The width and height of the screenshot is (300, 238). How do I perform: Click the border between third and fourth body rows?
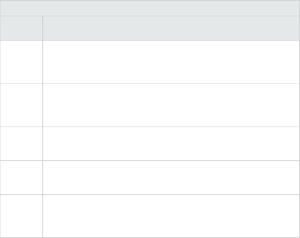(150, 160)
